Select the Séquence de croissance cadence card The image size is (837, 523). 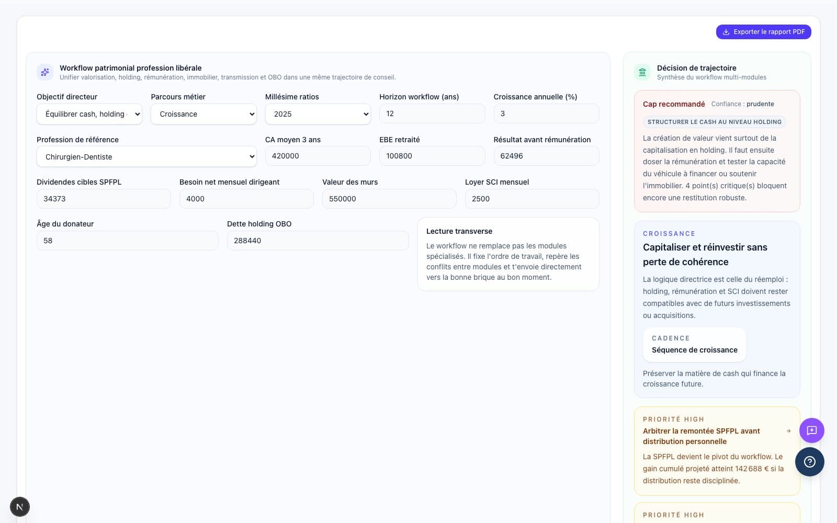pyautogui.click(x=694, y=345)
